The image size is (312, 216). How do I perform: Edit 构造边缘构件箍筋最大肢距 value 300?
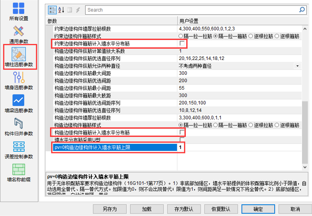(x=239, y=95)
